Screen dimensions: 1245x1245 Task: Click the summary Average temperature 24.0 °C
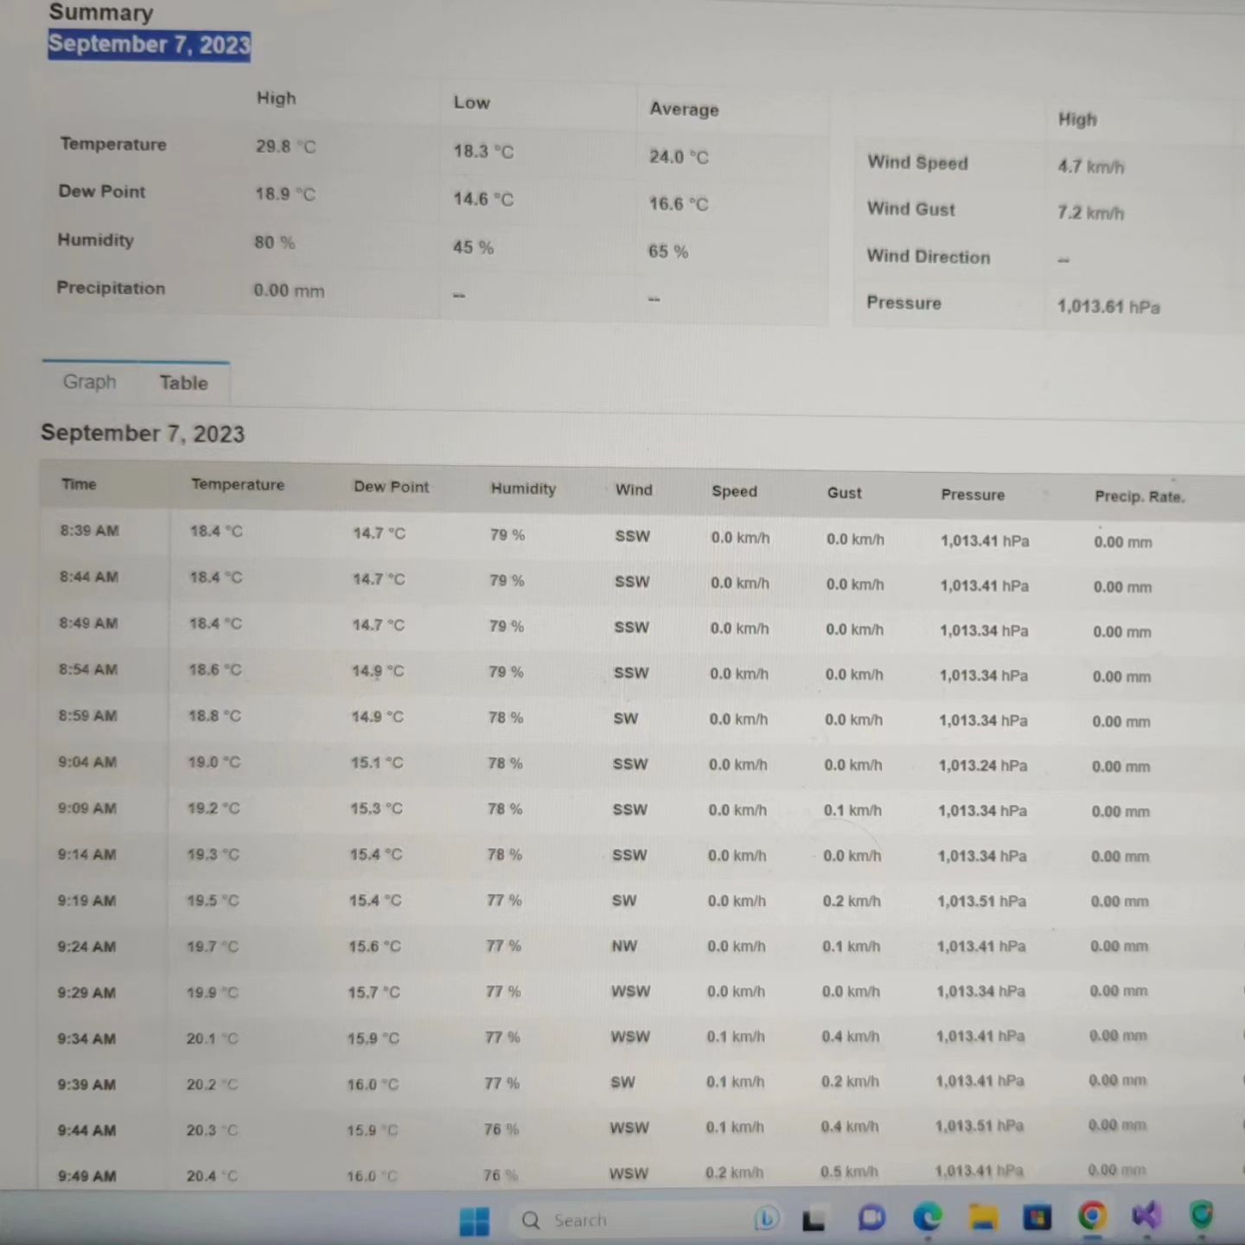(679, 156)
